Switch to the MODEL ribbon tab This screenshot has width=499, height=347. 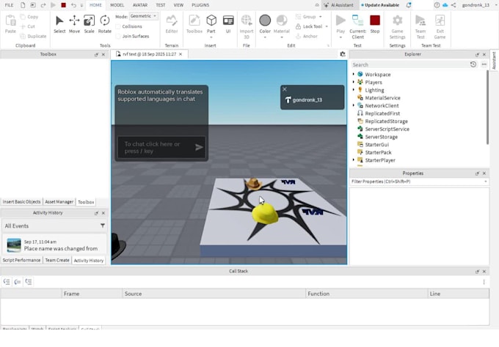click(117, 5)
